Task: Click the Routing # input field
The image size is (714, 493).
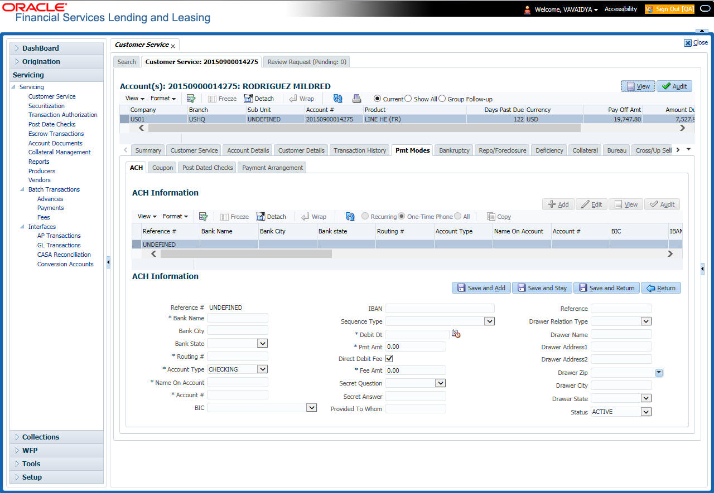Action: (238, 357)
